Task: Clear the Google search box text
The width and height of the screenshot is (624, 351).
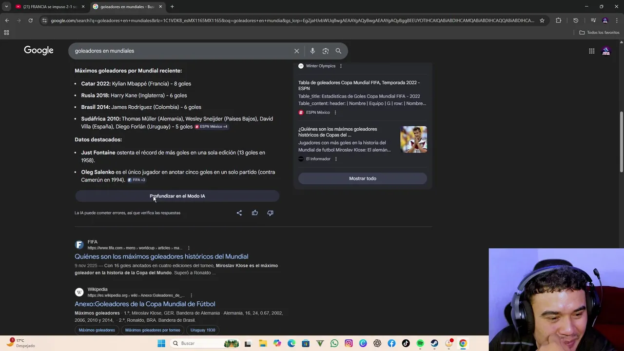Action: point(296,51)
